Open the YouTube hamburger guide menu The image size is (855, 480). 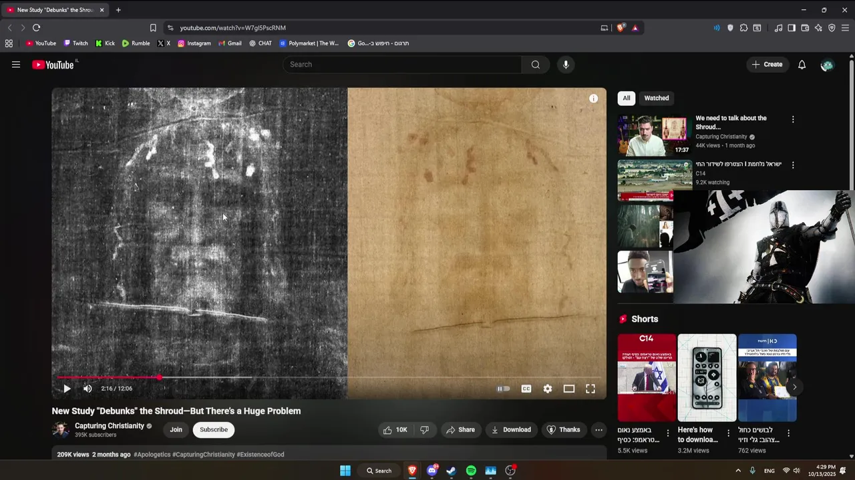(x=16, y=65)
